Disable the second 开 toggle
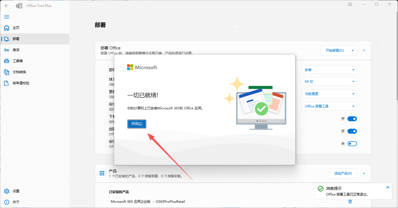Image resolution: width=398 pixels, height=208 pixels. pos(352,131)
